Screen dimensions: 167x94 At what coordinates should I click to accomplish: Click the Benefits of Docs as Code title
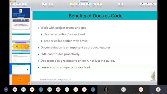(96, 16)
